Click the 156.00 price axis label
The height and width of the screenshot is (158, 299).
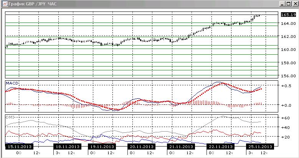pos(288,76)
